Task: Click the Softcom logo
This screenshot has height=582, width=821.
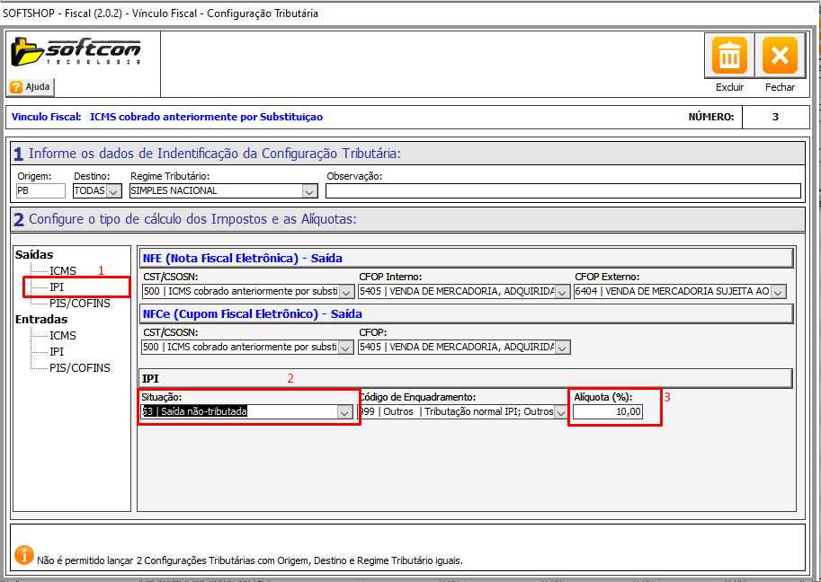Action: [76, 51]
